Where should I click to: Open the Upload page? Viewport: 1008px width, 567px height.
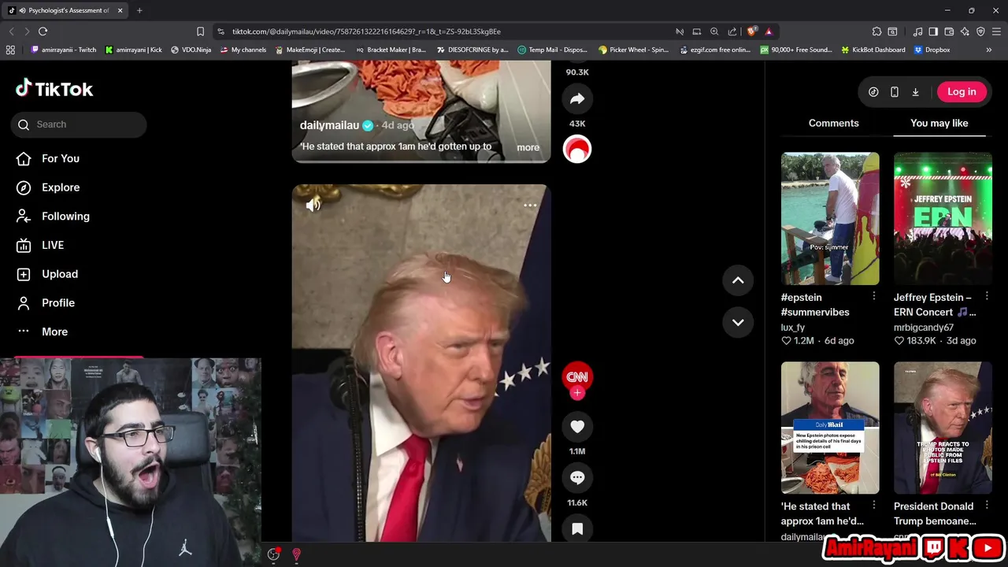pyautogui.click(x=60, y=274)
